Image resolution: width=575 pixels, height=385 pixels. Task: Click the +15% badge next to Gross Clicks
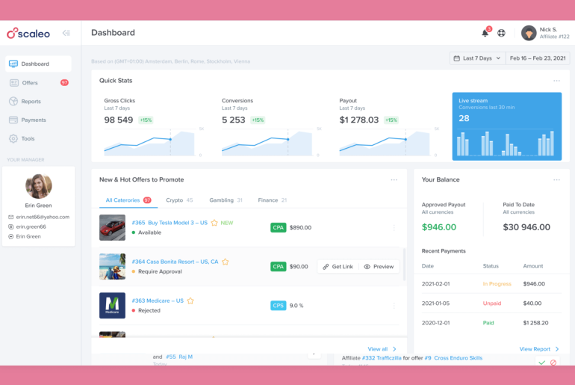146,120
